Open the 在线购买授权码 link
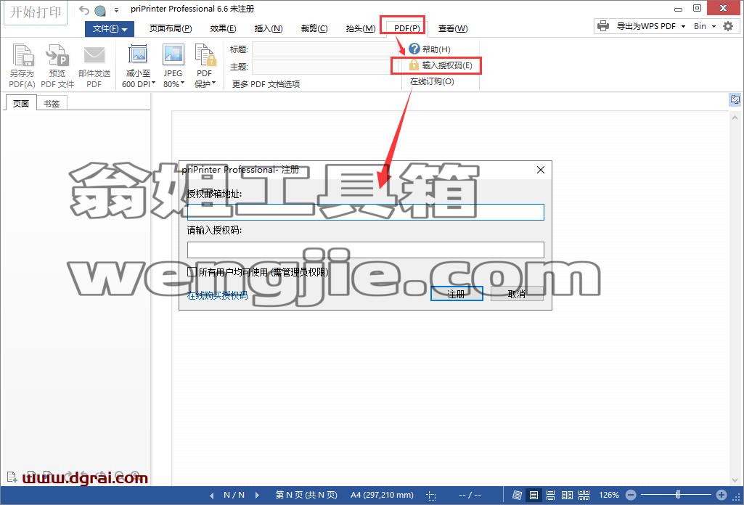This screenshot has height=505, width=744. (x=217, y=295)
